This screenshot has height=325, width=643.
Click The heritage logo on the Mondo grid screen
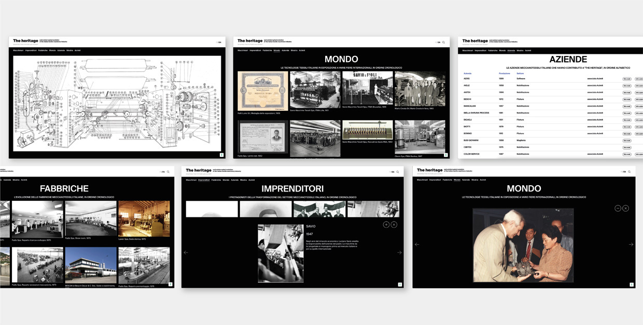pyautogui.click(x=250, y=41)
